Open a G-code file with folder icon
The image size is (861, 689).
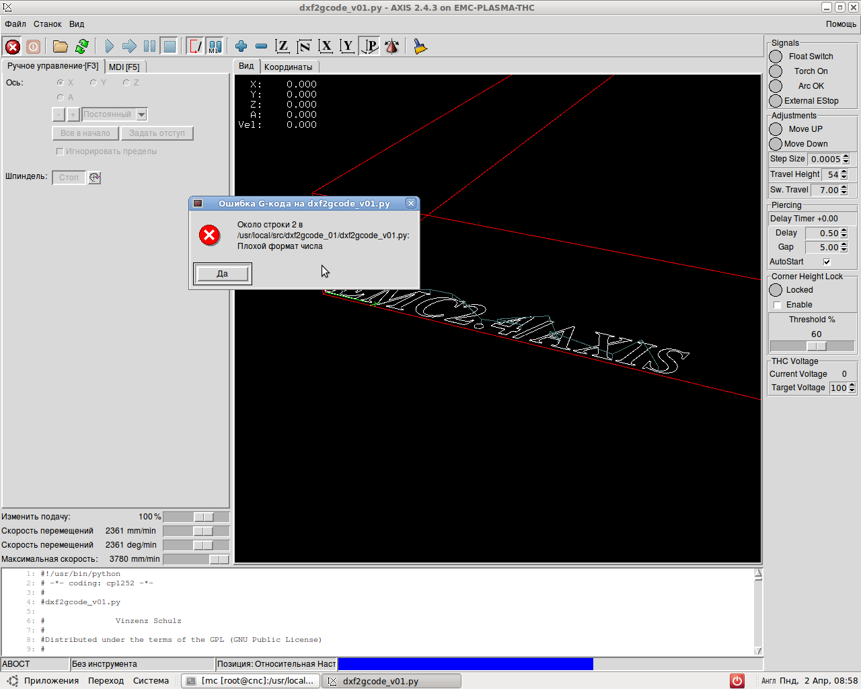click(x=61, y=46)
